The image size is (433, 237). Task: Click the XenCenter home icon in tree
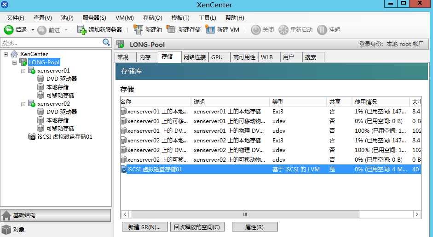point(14,54)
